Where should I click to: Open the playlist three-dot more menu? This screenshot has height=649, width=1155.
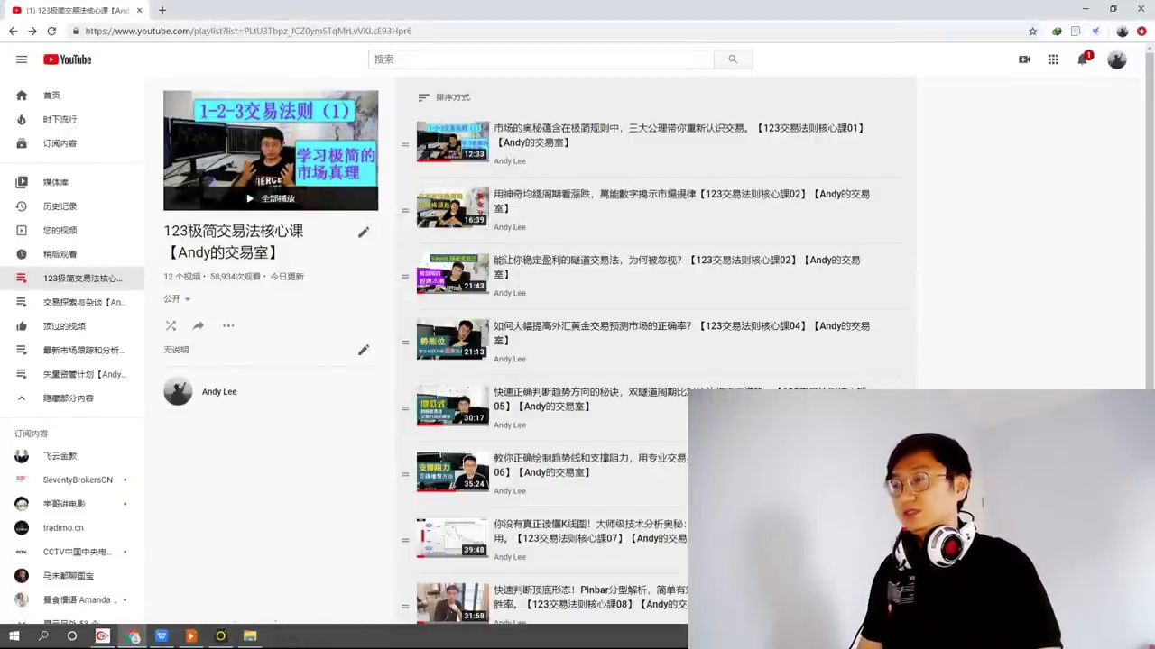228,325
